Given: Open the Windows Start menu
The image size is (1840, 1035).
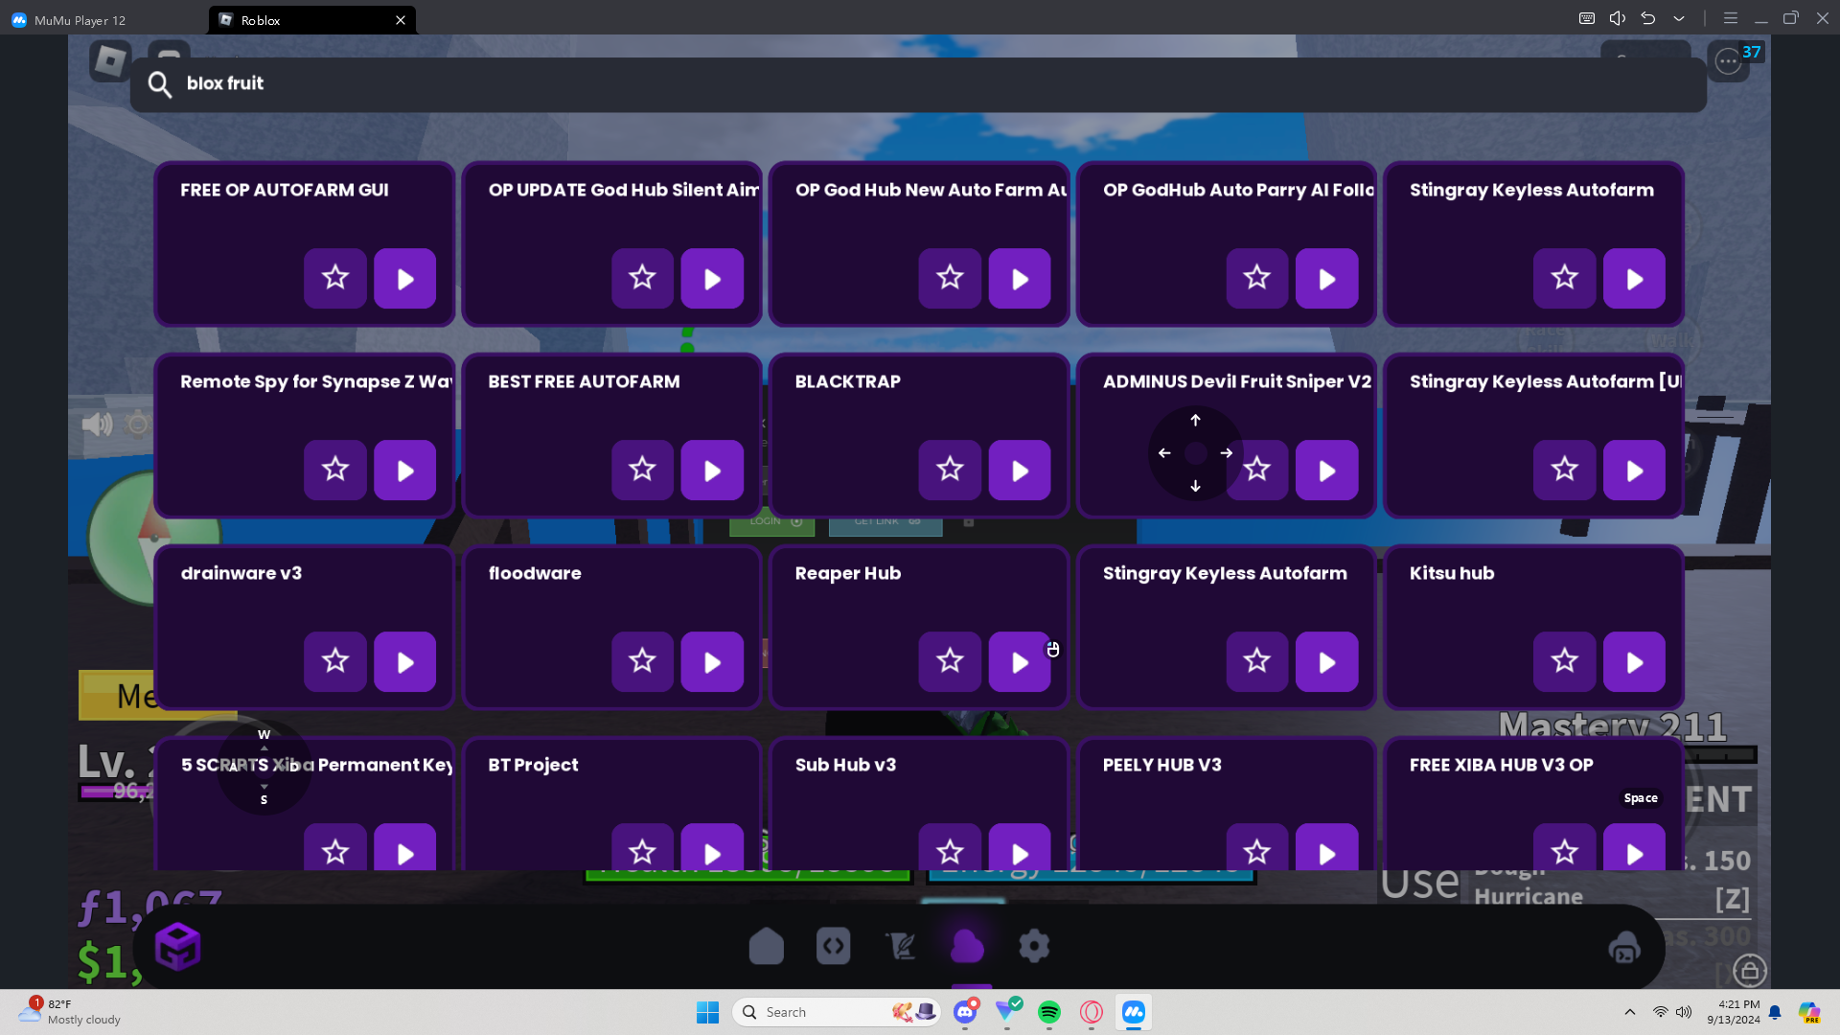Looking at the screenshot, I should tap(708, 1012).
